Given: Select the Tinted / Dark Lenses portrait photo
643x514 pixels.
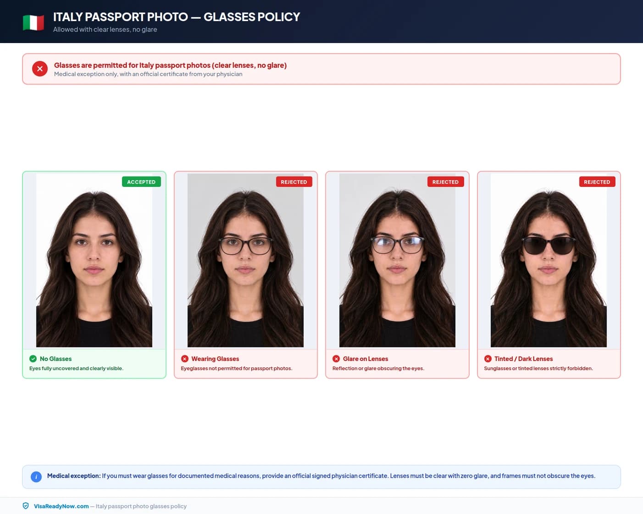Looking at the screenshot, I should click(x=549, y=260).
